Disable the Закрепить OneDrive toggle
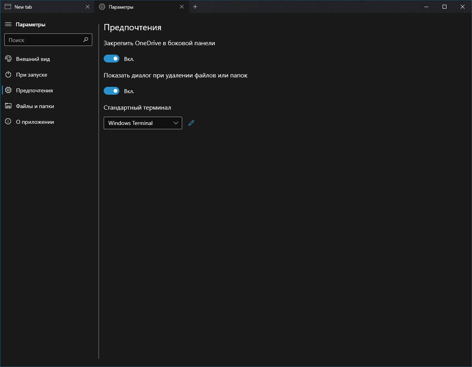The image size is (472, 367). (111, 58)
